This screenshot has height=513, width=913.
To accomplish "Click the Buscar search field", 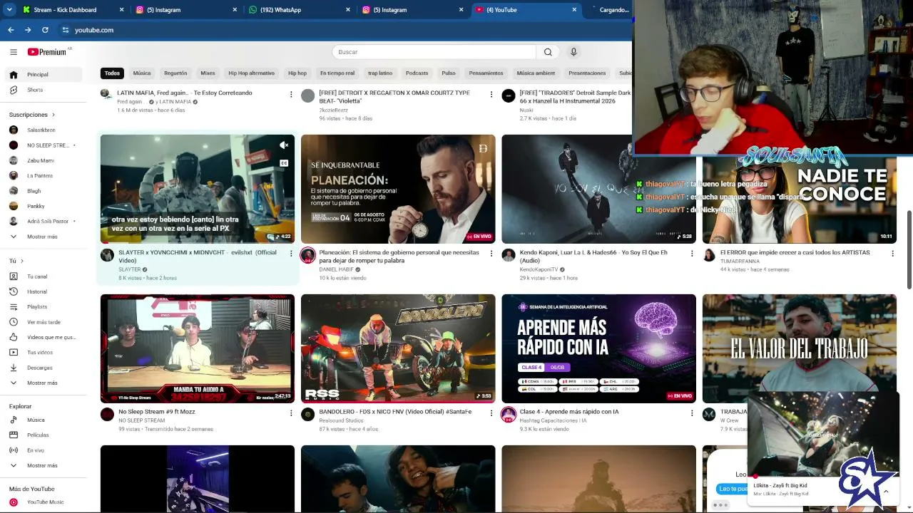I will (x=434, y=52).
